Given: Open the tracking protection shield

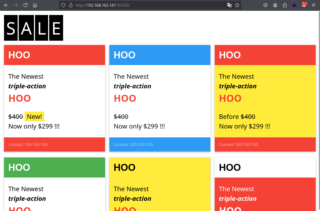Looking at the screenshot, I should [x=63, y=5].
